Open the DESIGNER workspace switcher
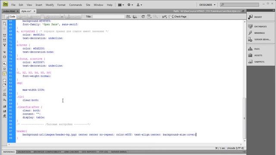 pyautogui.click(x=207, y=5)
